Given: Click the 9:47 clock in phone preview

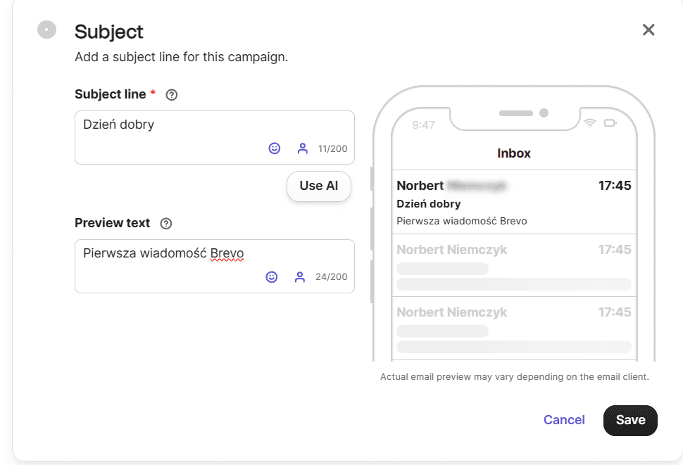Looking at the screenshot, I should click(x=423, y=125).
